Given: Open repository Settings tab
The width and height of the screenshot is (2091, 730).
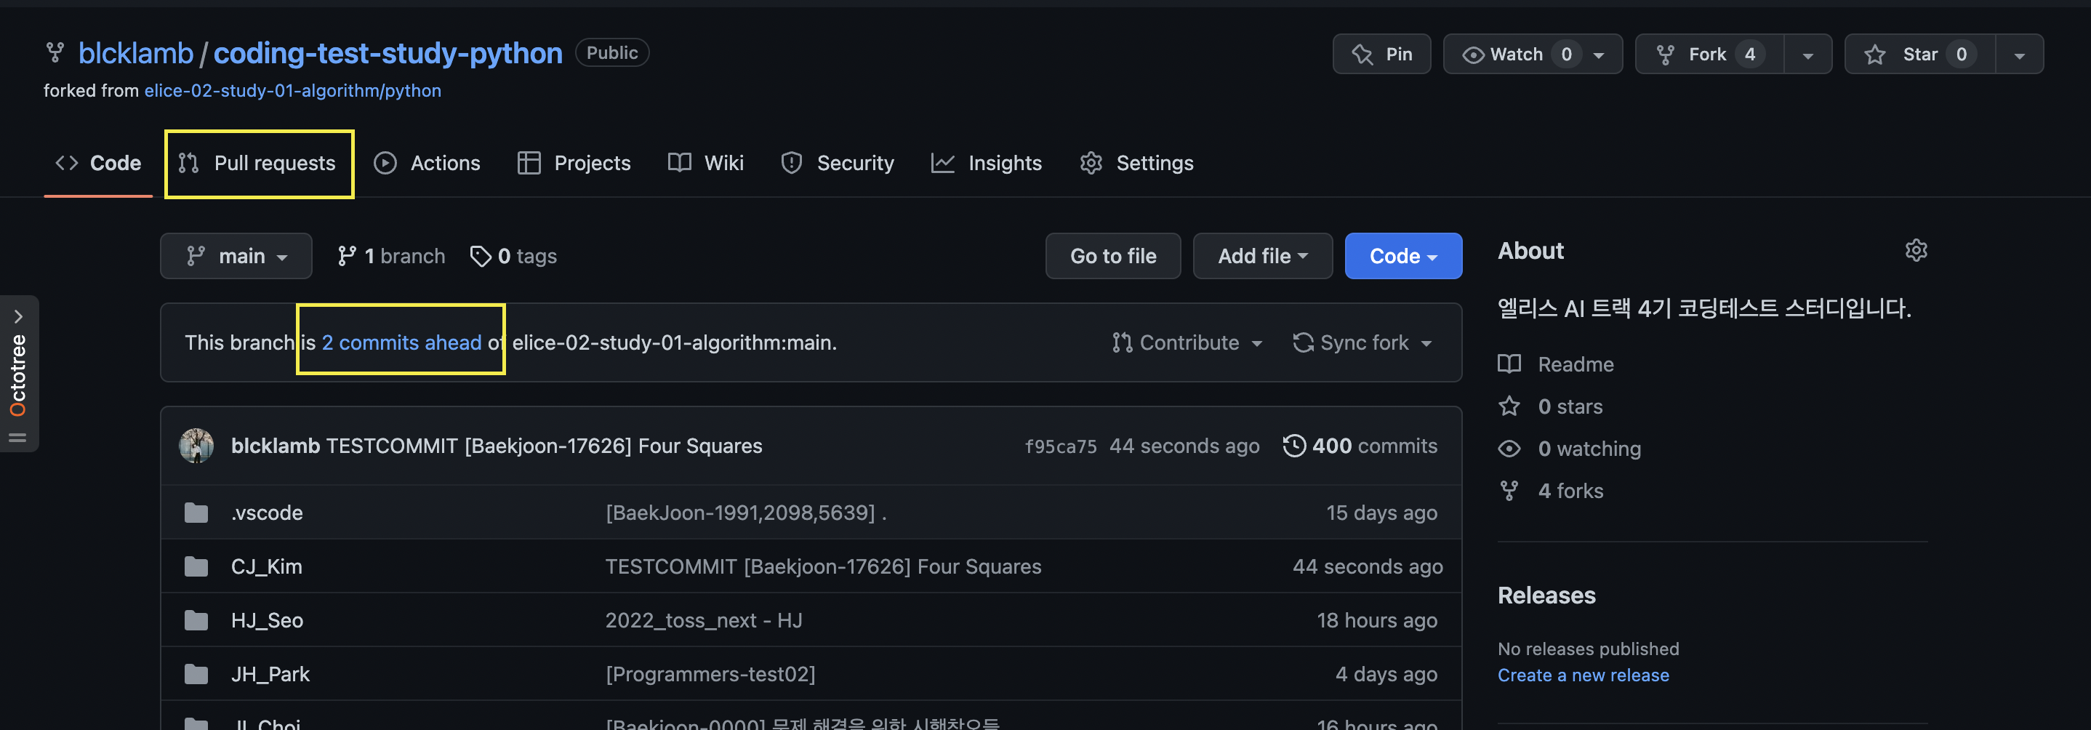Looking at the screenshot, I should tap(1136, 163).
